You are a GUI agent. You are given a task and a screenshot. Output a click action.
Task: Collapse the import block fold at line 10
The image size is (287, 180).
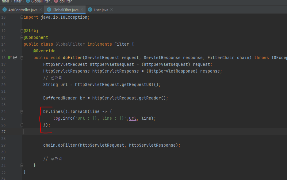(x=22, y=17)
